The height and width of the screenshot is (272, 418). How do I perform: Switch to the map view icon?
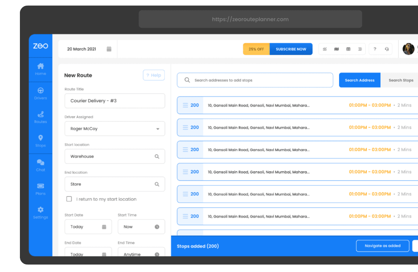(x=337, y=49)
